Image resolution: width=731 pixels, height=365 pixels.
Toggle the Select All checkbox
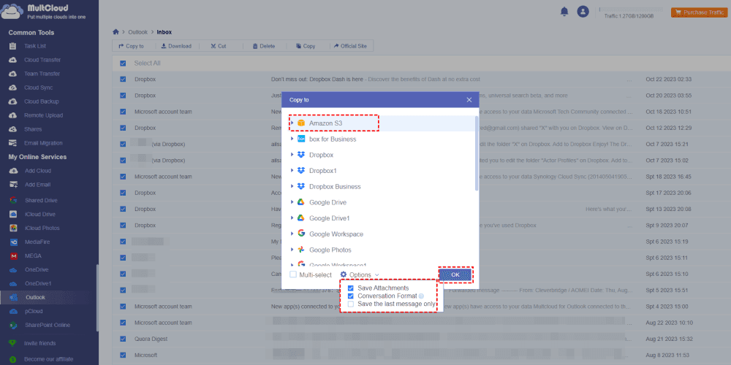123,63
